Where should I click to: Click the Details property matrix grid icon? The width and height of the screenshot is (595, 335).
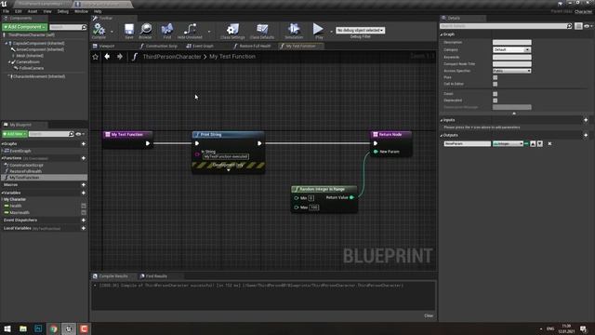click(578, 26)
